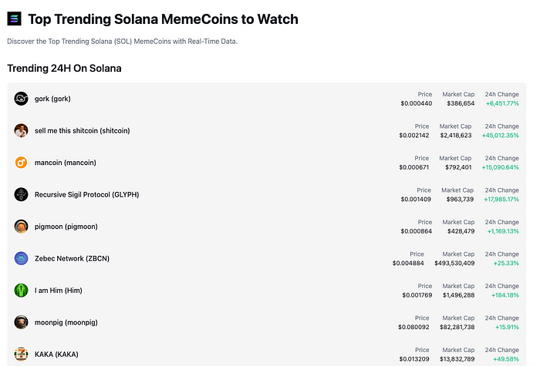This screenshot has height=366, width=540.
Task: Click the Trending 24H On Solana heading
Action: [x=64, y=68]
